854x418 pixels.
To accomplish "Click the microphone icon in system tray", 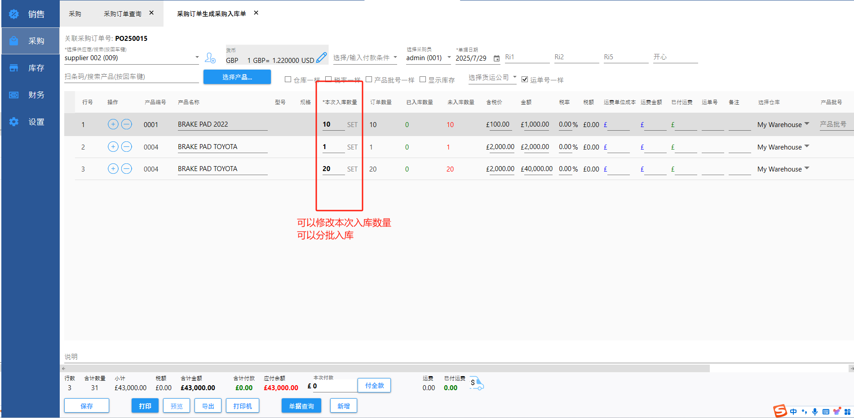I will [814, 412].
